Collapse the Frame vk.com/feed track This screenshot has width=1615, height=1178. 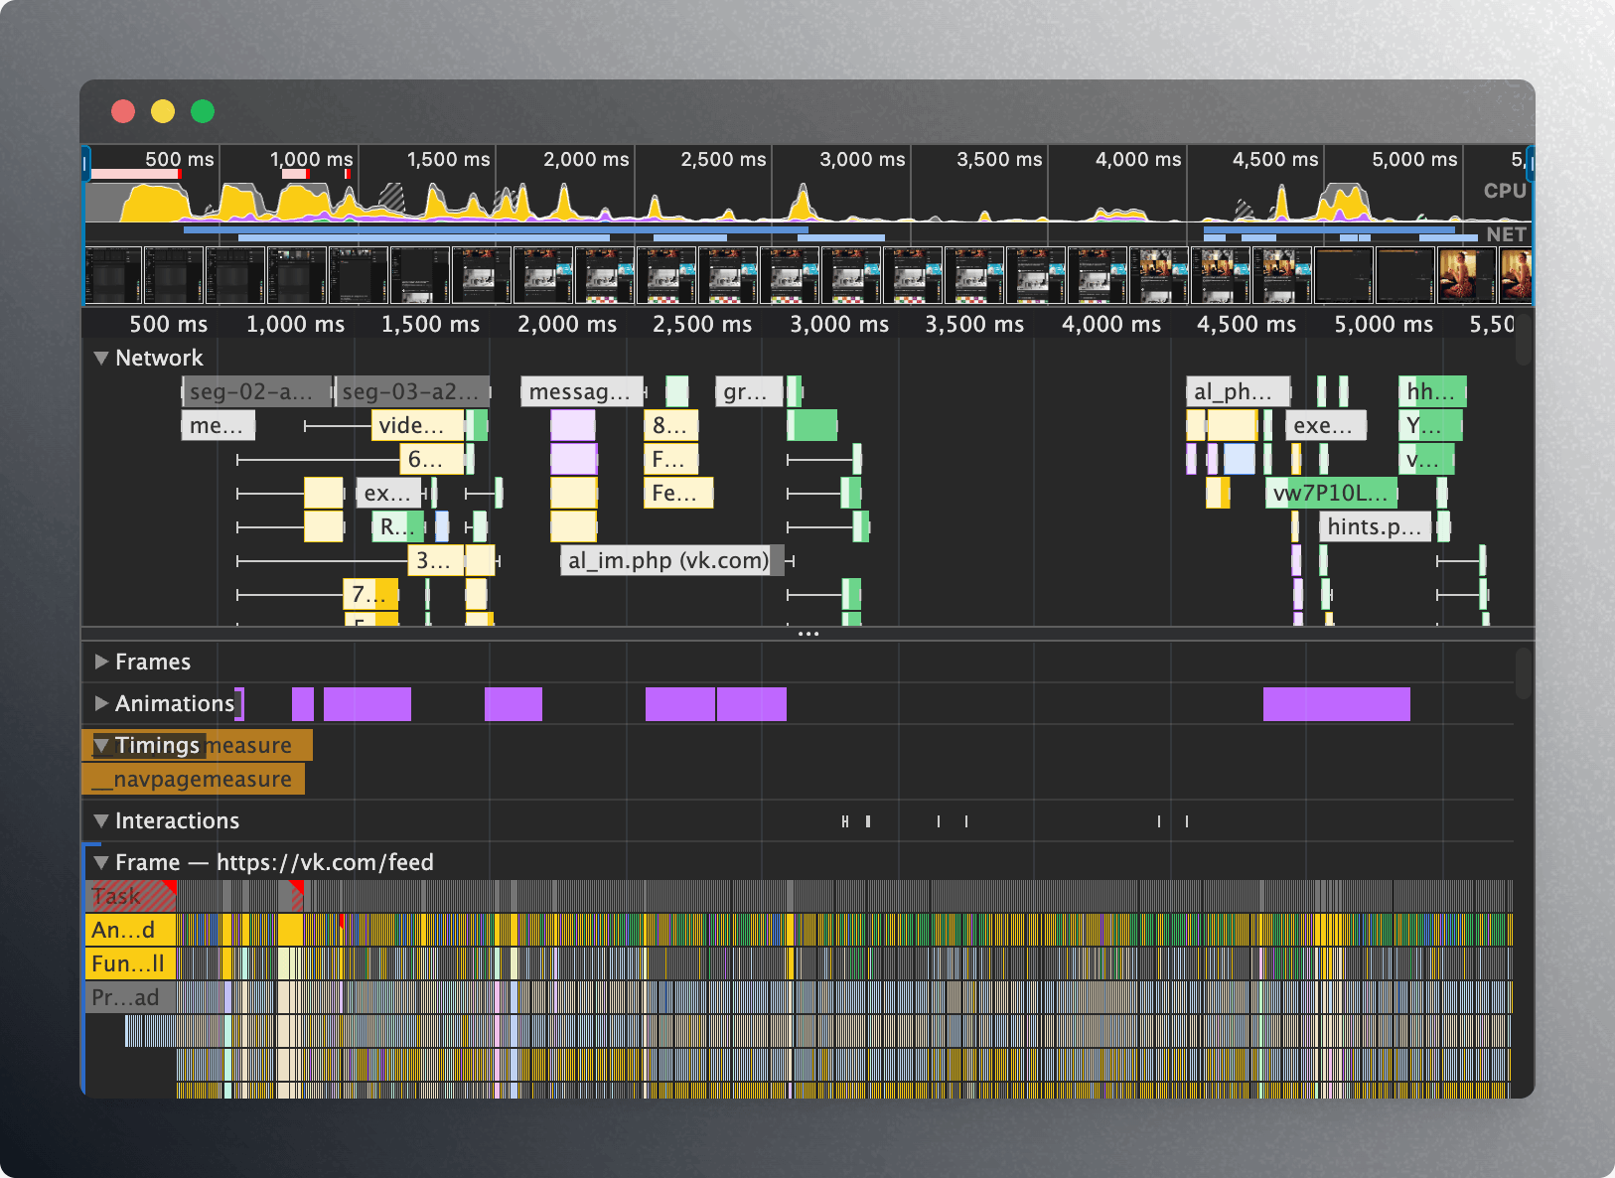tap(100, 863)
